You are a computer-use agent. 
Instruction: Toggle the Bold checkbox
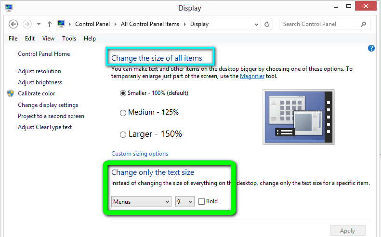coord(201,201)
